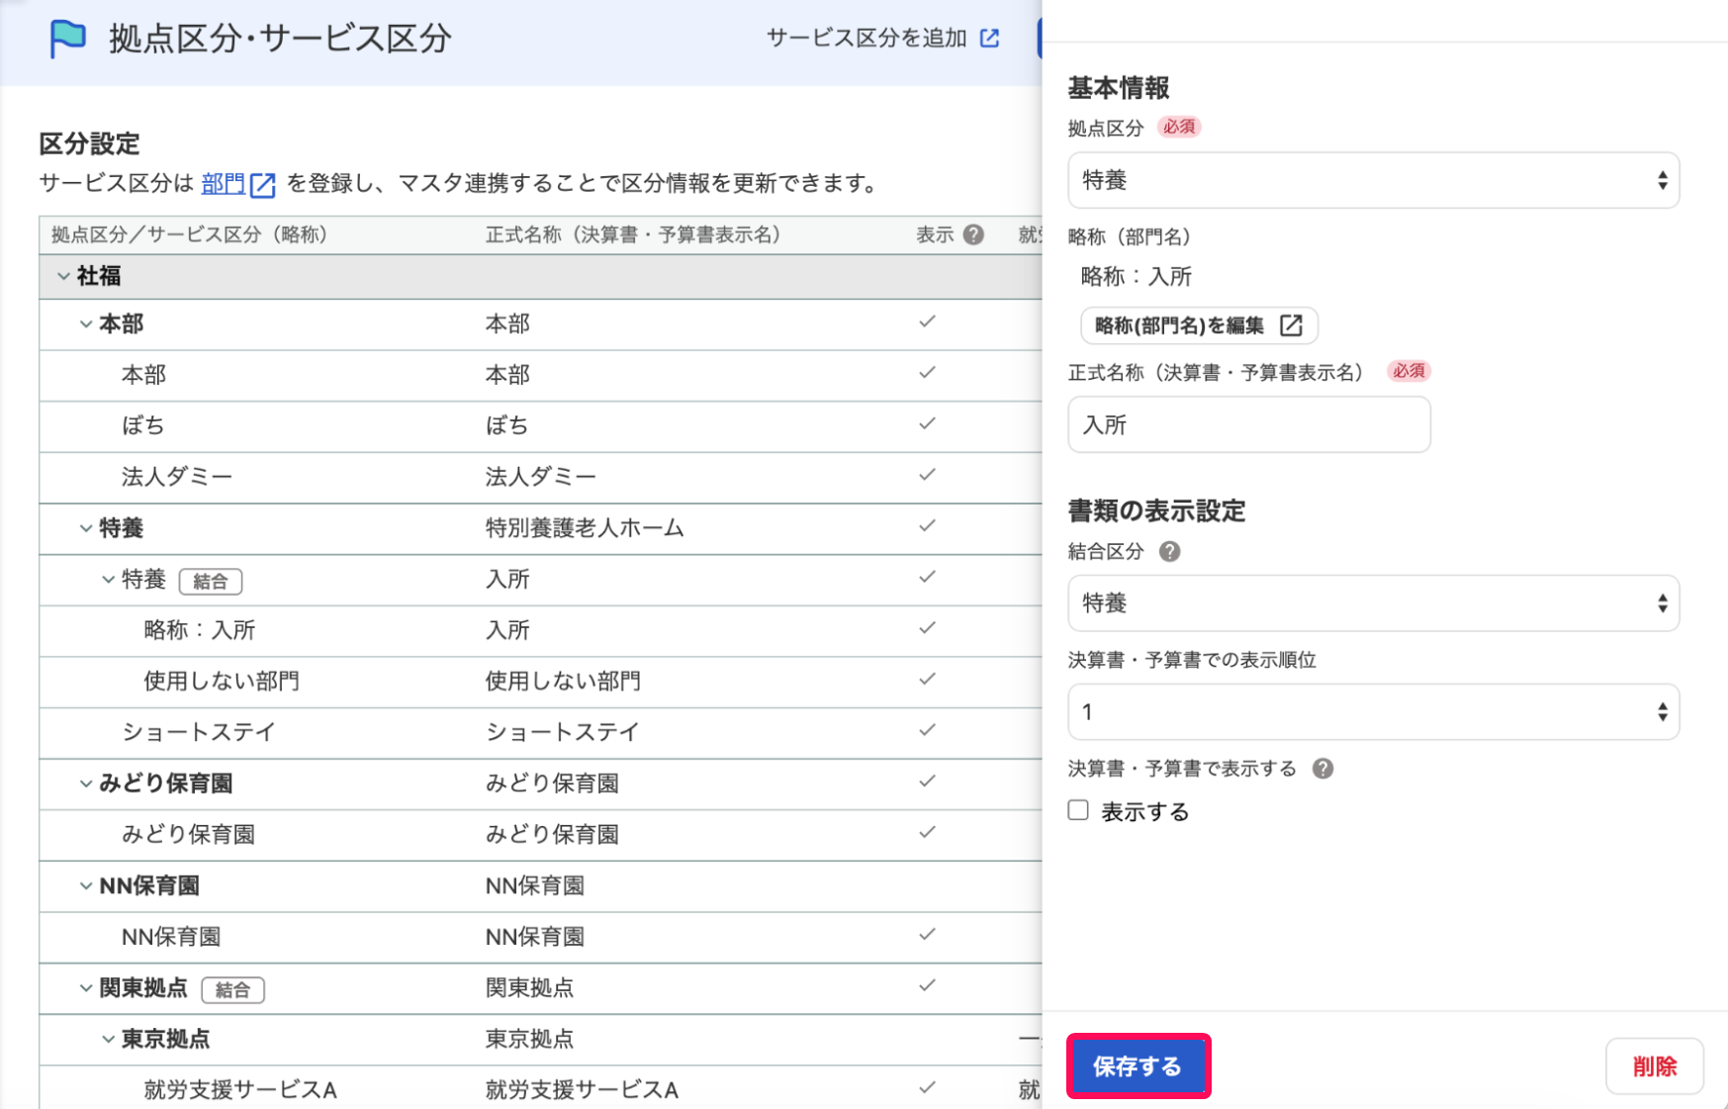The width and height of the screenshot is (1728, 1109).
Task: Click the checkmark in the 就労支援サービスA row
Action: coord(927,1087)
